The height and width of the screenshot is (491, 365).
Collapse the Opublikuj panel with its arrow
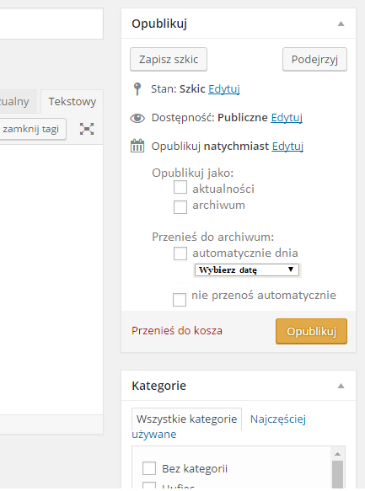[x=341, y=24]
